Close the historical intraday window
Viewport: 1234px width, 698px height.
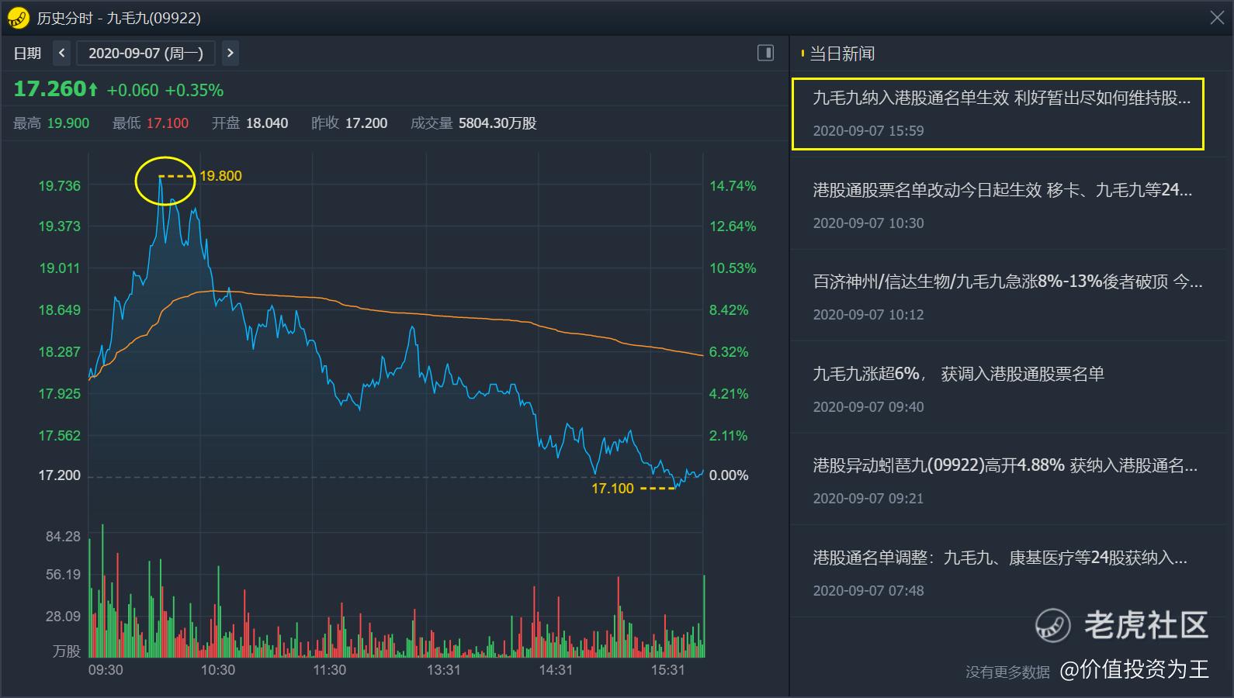pyautogui.click(x=1216, y=17)
